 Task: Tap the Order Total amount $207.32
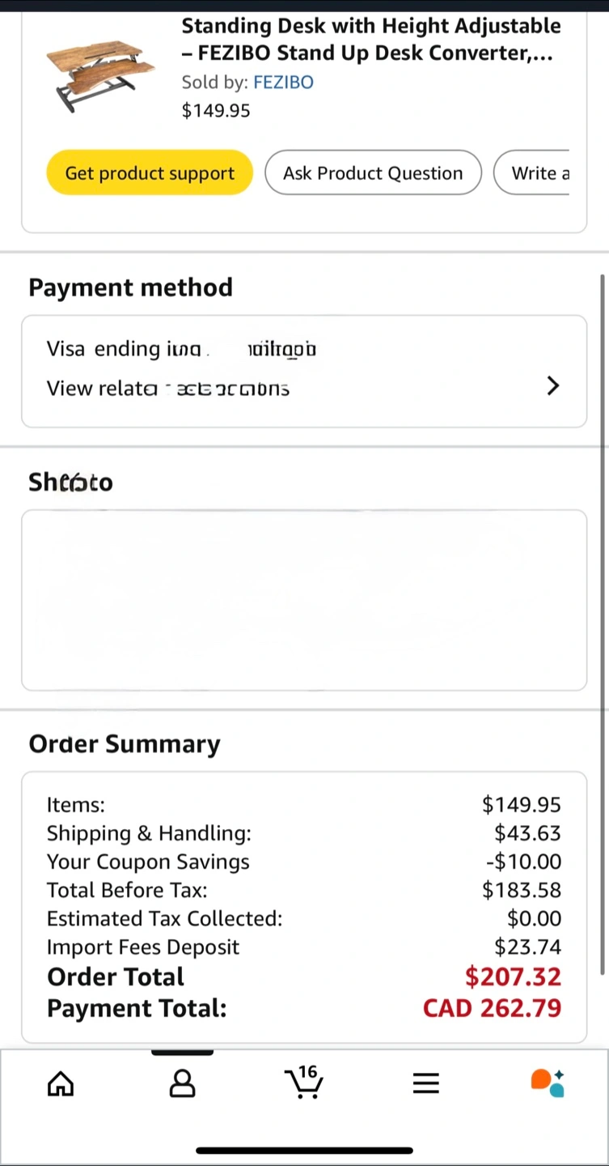[x=513, y=977]
